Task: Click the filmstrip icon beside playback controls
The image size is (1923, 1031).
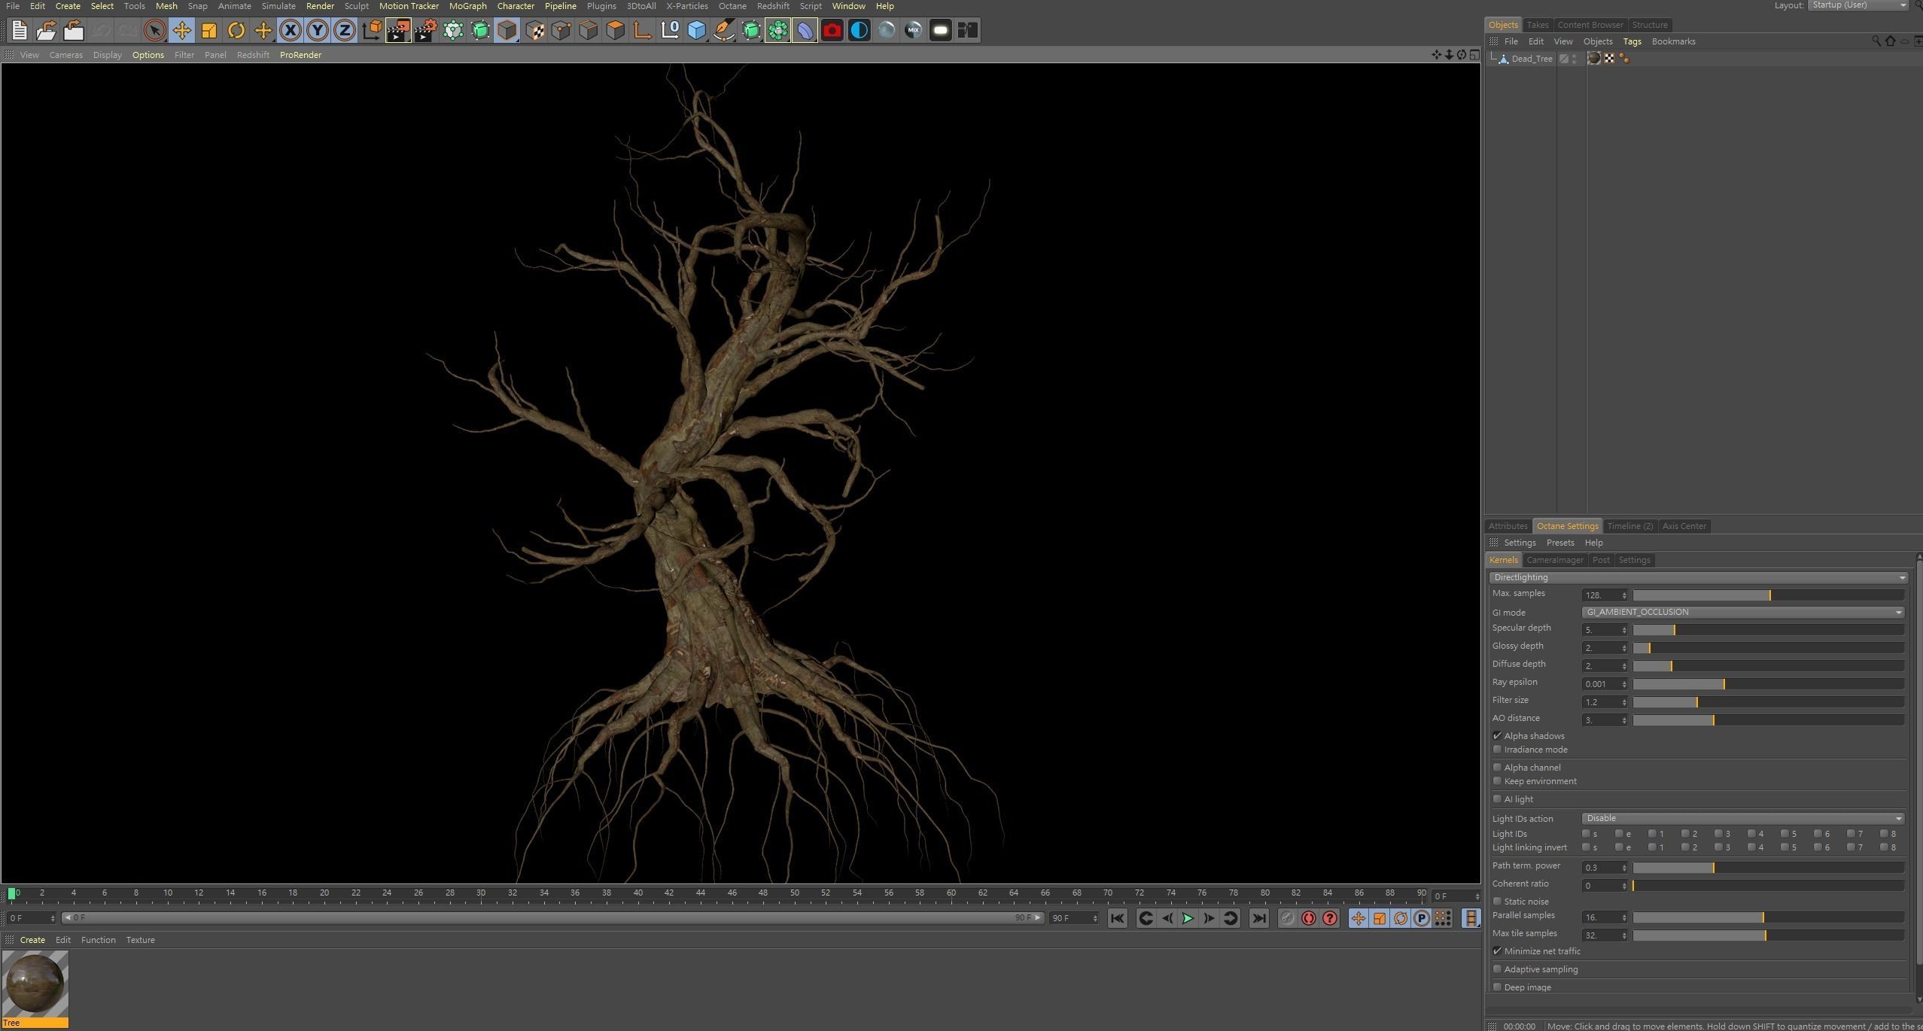Action: click(1471, 918)
